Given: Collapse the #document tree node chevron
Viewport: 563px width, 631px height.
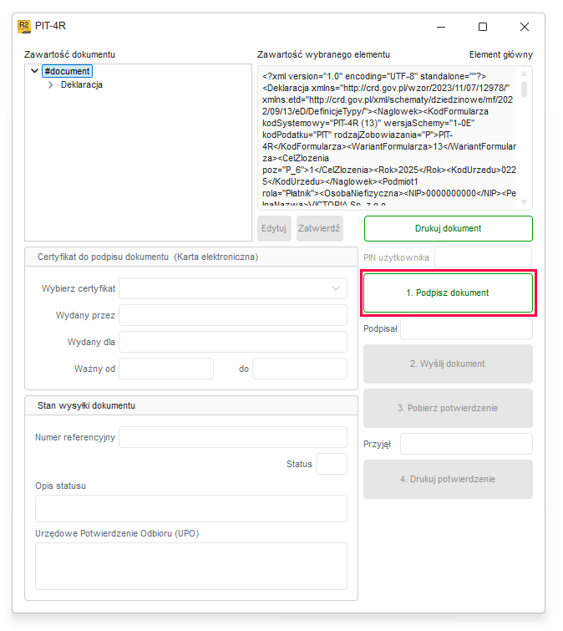Looking at the screenshot, I should pyautogui.click(x=34, y=71).
